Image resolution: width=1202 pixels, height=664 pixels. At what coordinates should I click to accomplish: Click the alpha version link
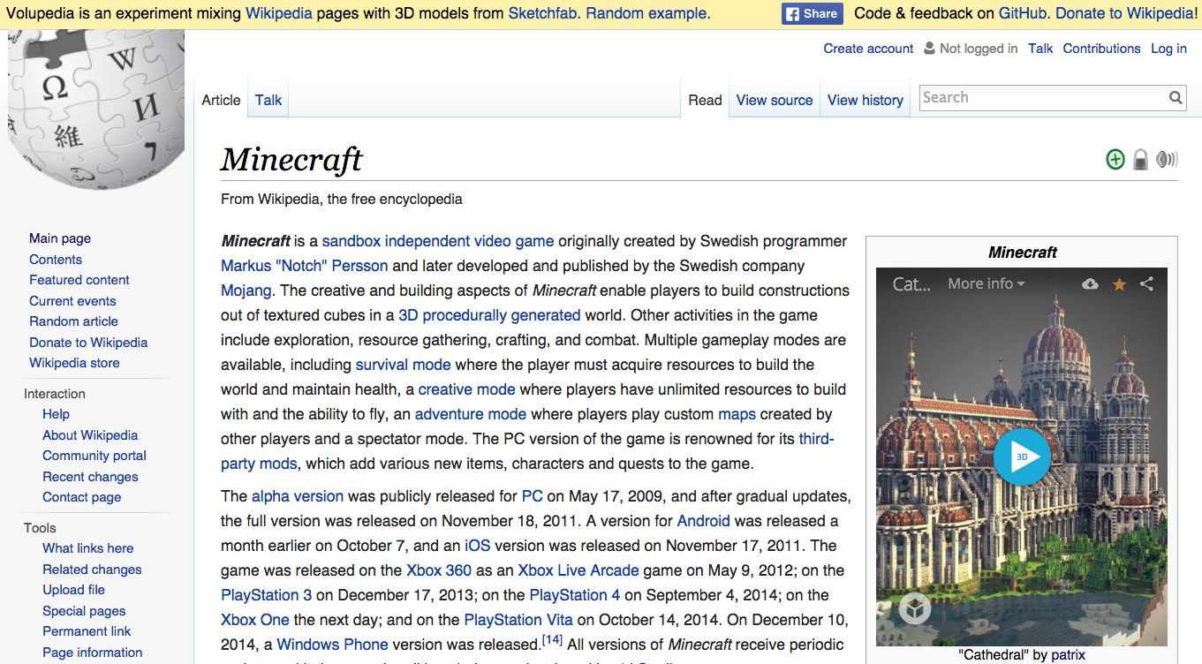pos(298,496)
